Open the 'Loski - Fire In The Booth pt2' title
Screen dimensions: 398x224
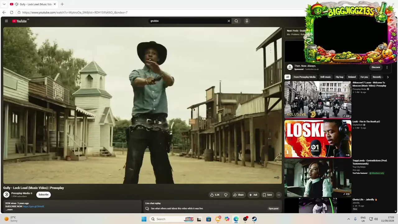(x=366, y=122)
